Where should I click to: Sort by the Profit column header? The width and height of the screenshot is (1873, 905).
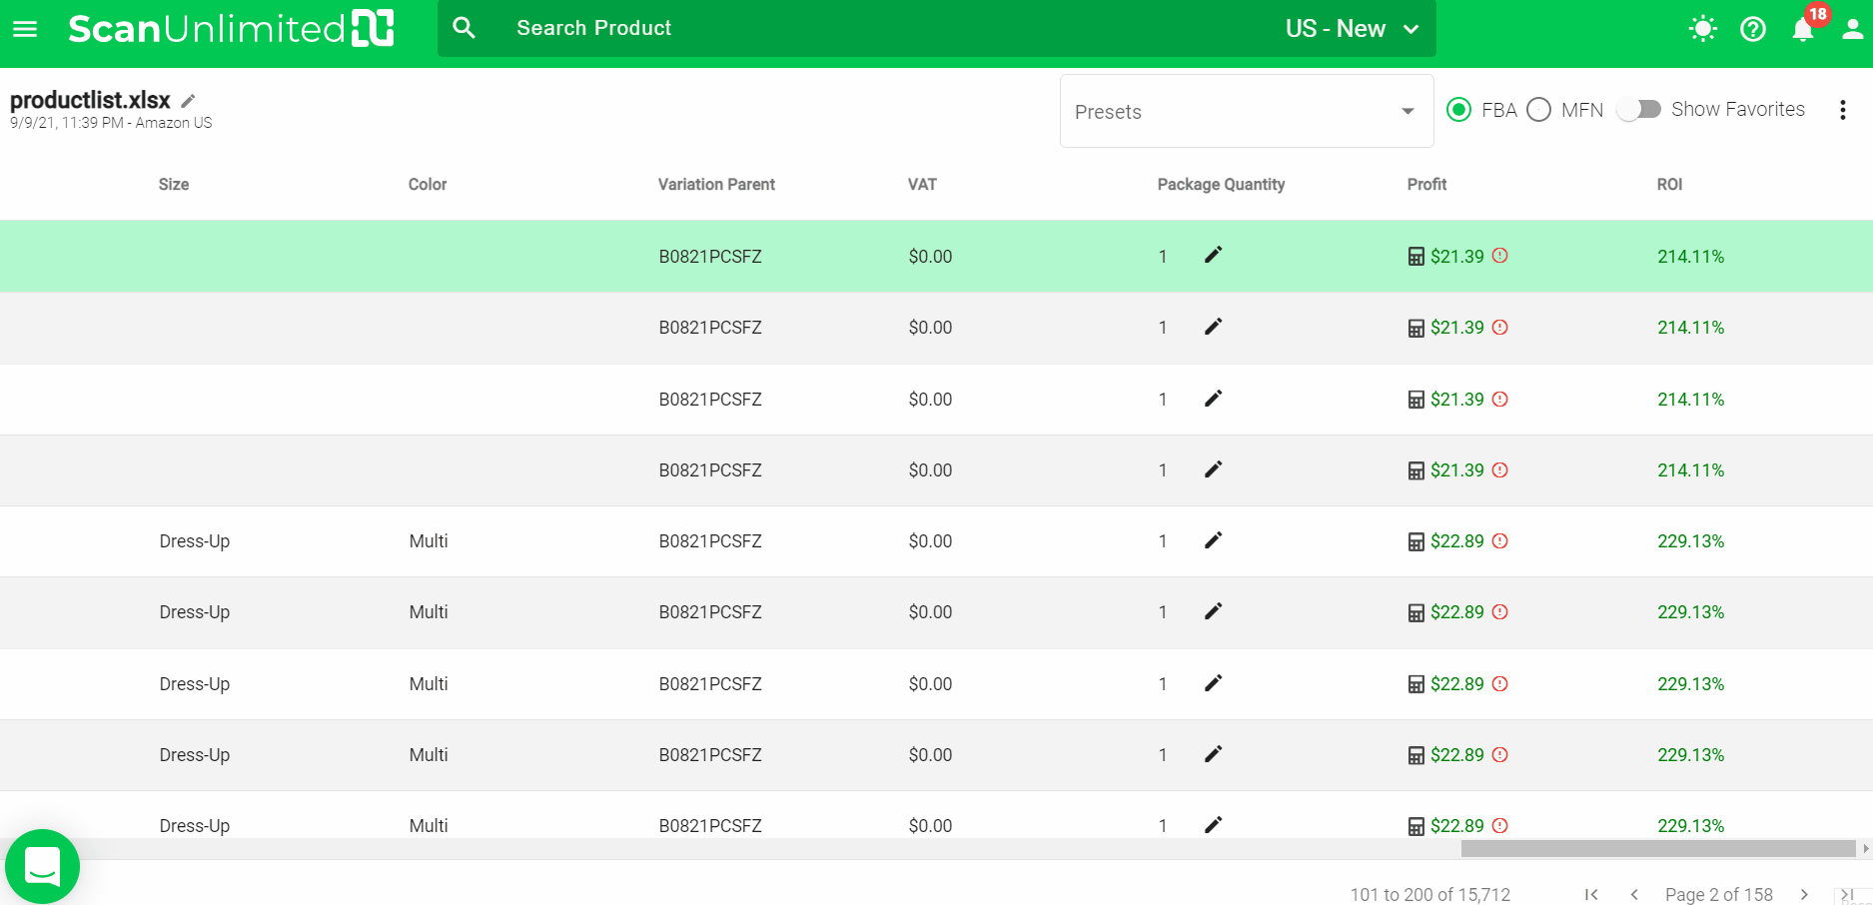1426,185
